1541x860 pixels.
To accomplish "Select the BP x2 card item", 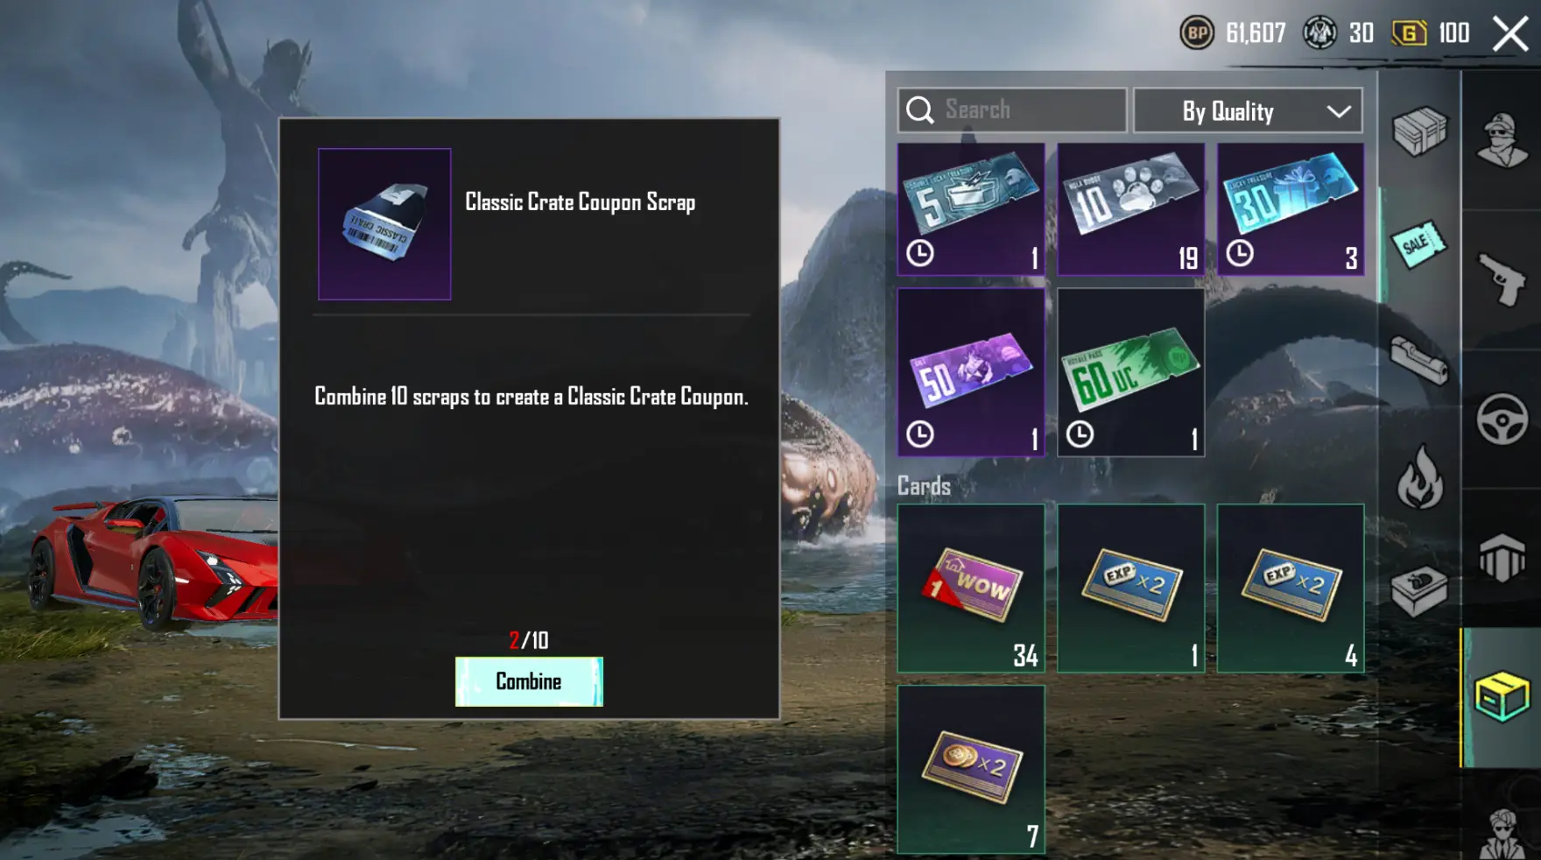I will click(971, 769).
